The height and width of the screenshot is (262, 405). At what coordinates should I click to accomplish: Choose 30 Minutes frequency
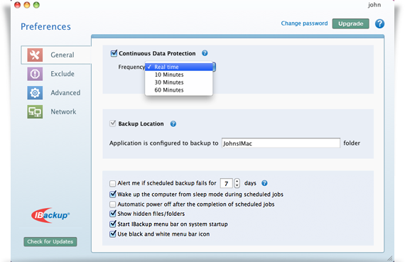click(x=179, y=82)
